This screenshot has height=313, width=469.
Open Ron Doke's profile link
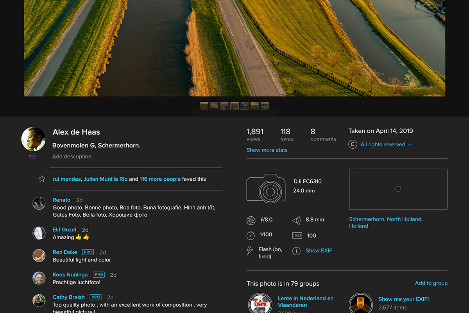pos(64,252)
